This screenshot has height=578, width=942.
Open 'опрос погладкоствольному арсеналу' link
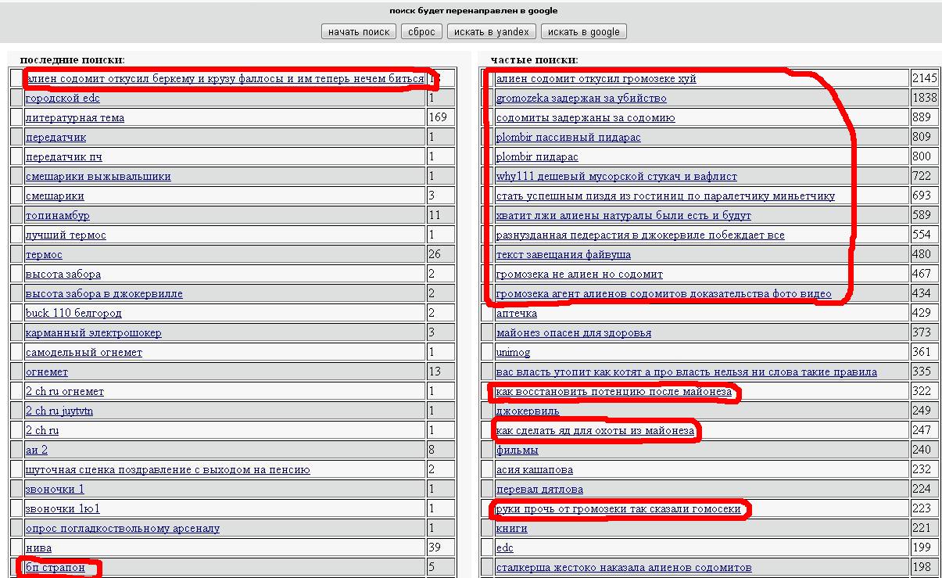tap(123, 529)
